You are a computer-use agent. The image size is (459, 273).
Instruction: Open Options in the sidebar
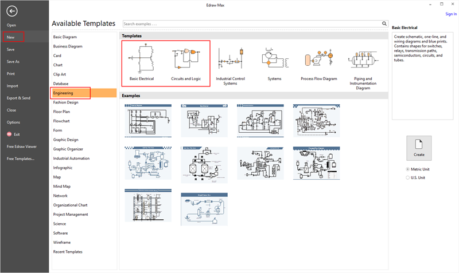(x=13, y=122)
